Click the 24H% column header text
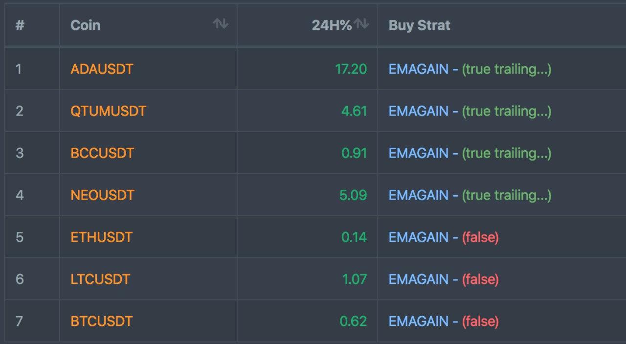This screenshot has height=344, width=626. [x=331, y=25]
